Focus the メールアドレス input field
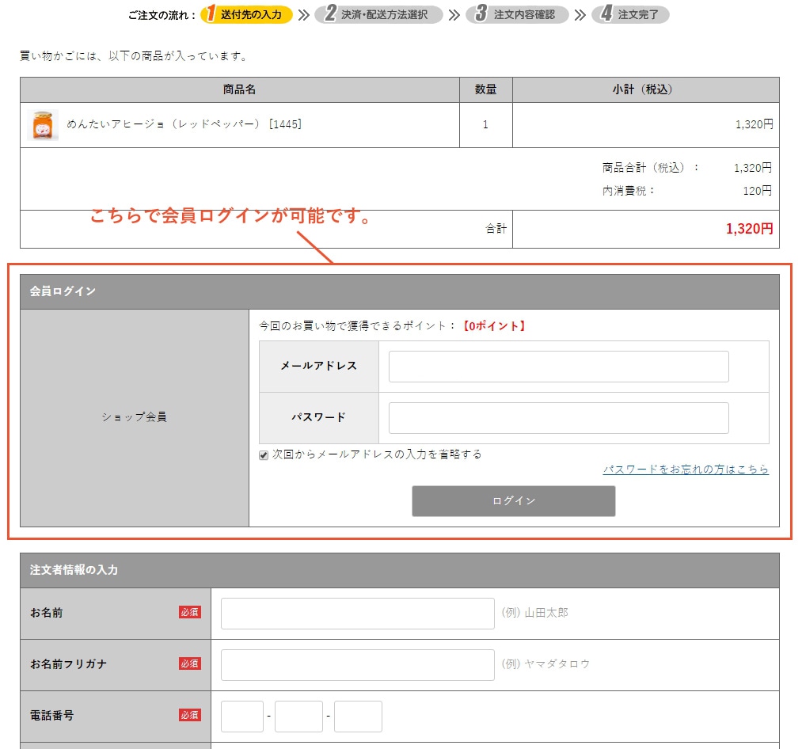This screenshot has width=802, height=749. click(558, 367)
